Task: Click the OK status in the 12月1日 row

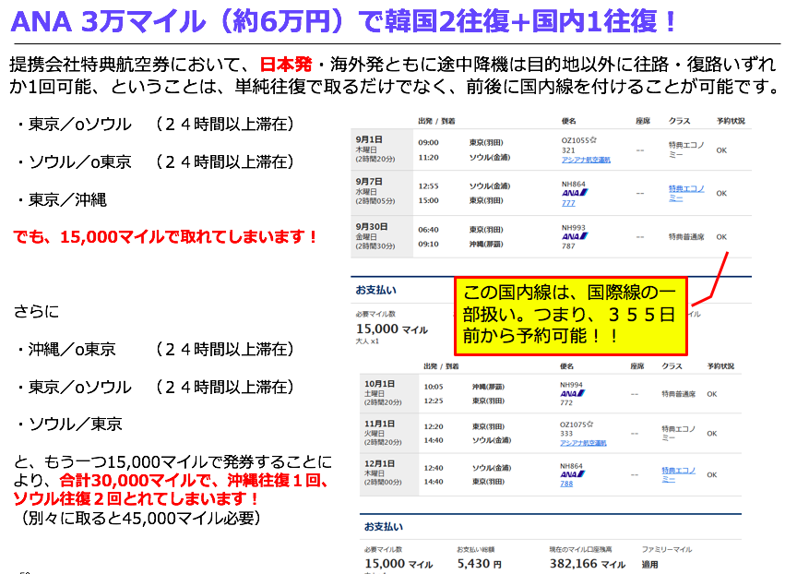Action: [x=712, y=475]
